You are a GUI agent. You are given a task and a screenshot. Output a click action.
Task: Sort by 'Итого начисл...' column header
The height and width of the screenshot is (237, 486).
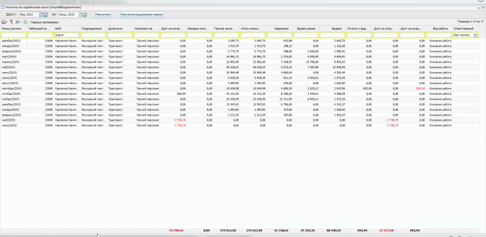[253, 28]
